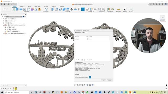The width and height of the screenshot is (168, 94).
Task: Expand Named Views in browser
Action: pyautogui.click(x=4, y=21)
